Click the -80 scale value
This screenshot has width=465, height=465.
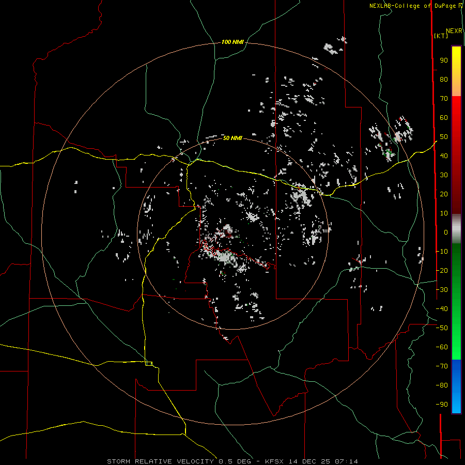click(x=442, y=385)
